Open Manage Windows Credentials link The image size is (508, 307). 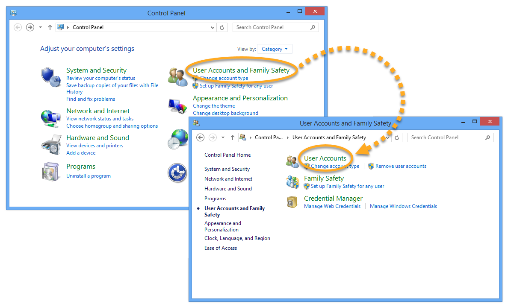click(x=403, y=206)
